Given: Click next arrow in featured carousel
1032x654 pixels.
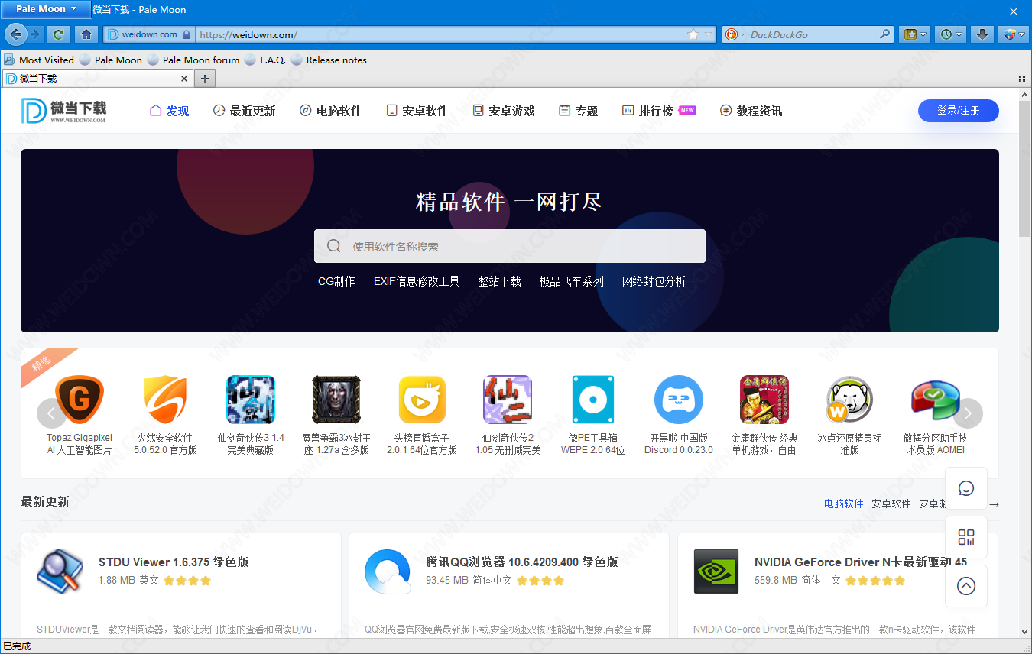Looking at the screenshot, I should (x=968, y=413).
